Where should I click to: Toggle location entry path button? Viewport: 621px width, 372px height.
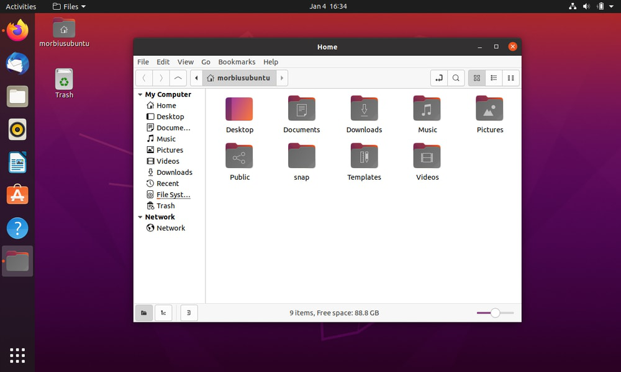coord(439,78)
